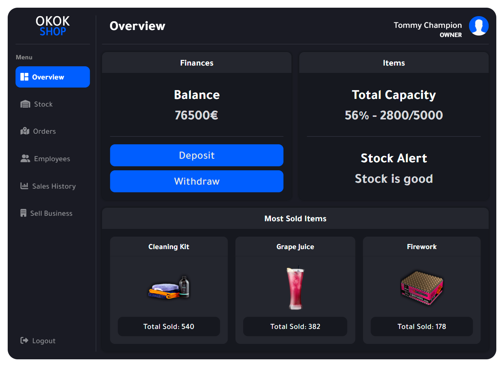The image size is (504, 367).
Task: Open the Orders section label
Action: pyautogui.click(x=44, y=131)
